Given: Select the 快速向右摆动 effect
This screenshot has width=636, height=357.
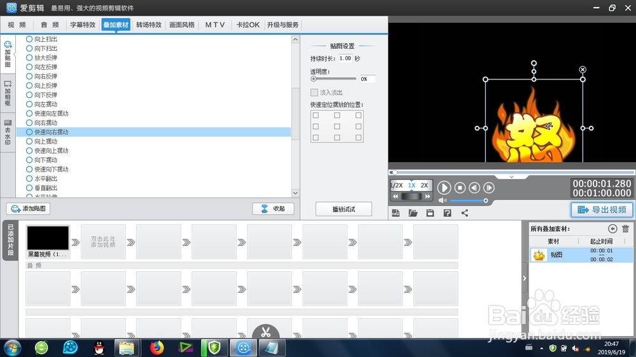Looking at the screenshot, I should [153, 132].
